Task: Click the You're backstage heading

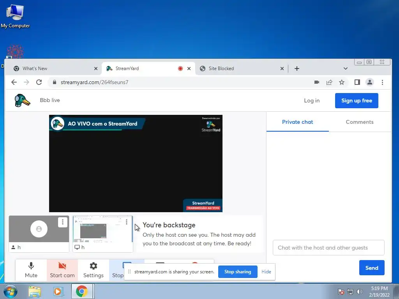Action: pos(169,225)
